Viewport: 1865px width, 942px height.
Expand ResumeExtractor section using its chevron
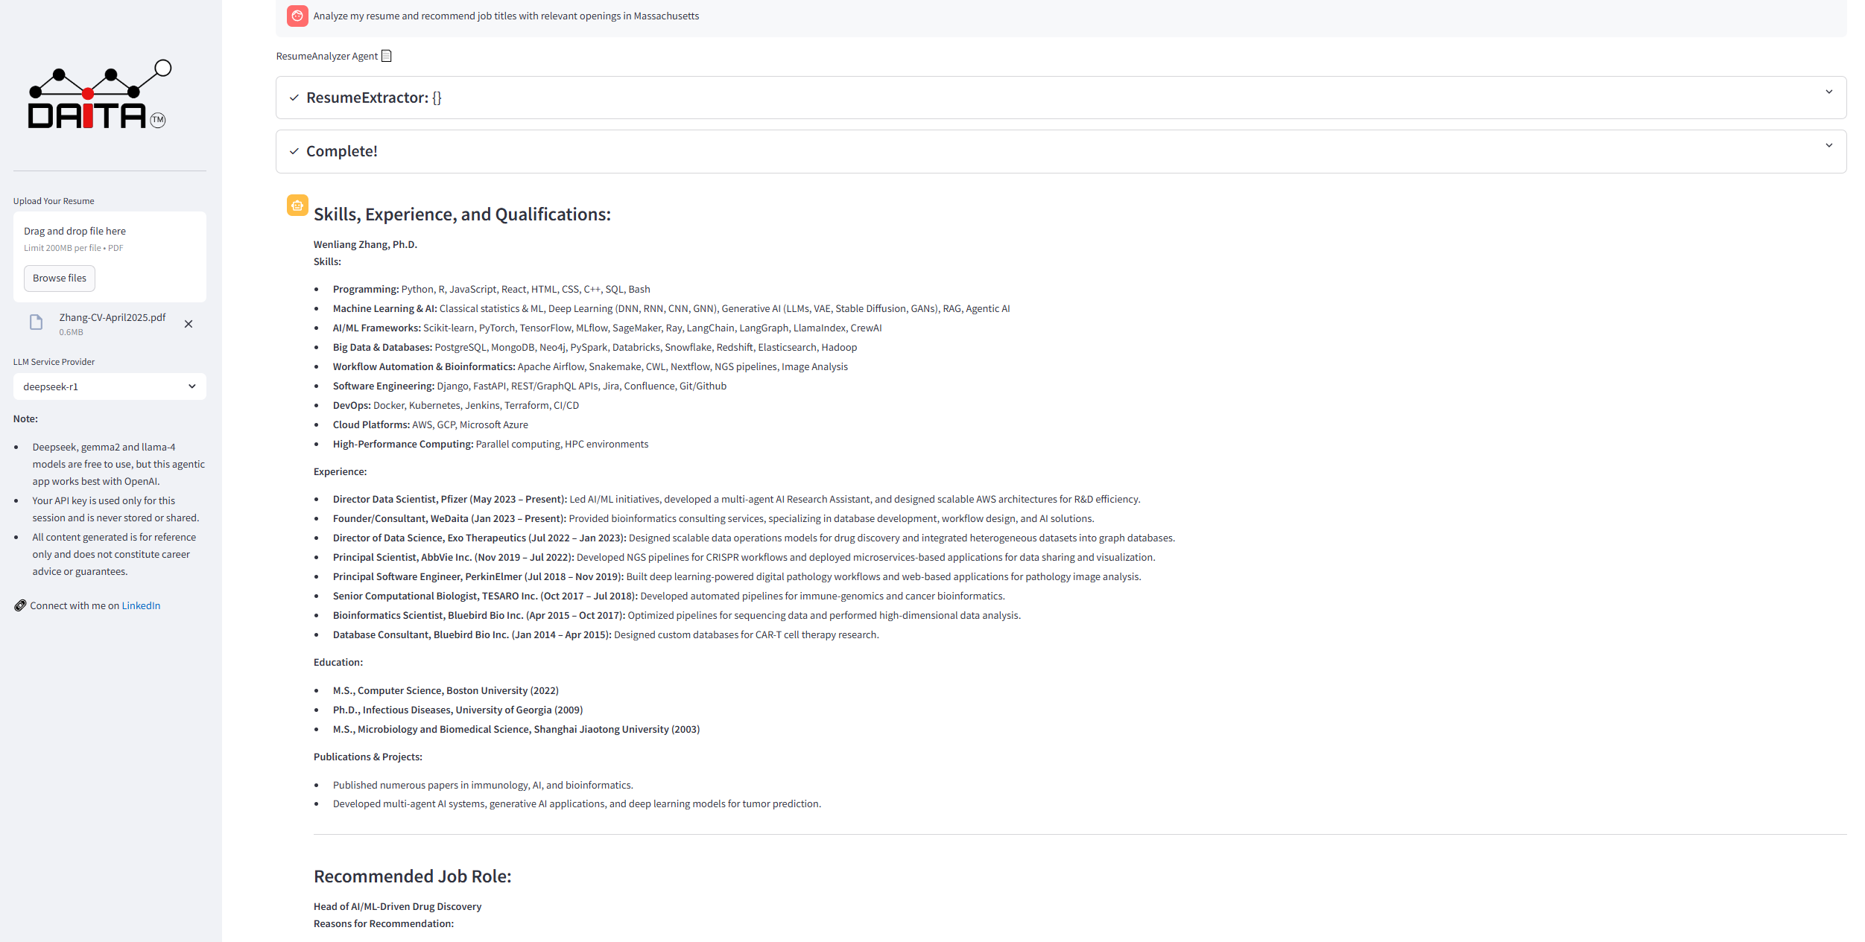[1828, 92]
